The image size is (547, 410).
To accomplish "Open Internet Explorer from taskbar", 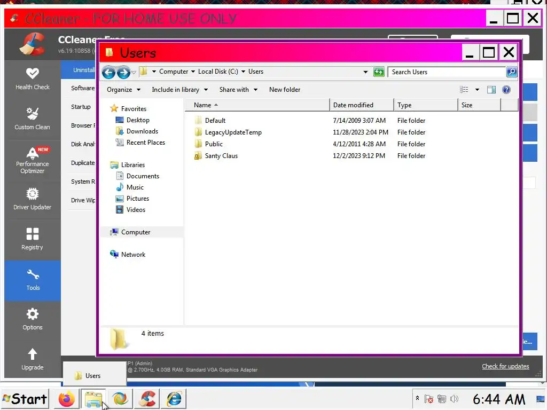I will pos(174,399).
